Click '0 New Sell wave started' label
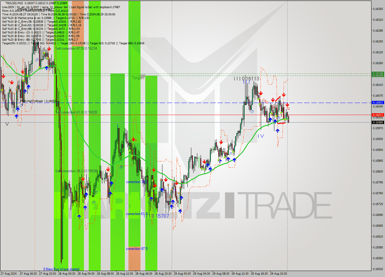 point(35,9)
